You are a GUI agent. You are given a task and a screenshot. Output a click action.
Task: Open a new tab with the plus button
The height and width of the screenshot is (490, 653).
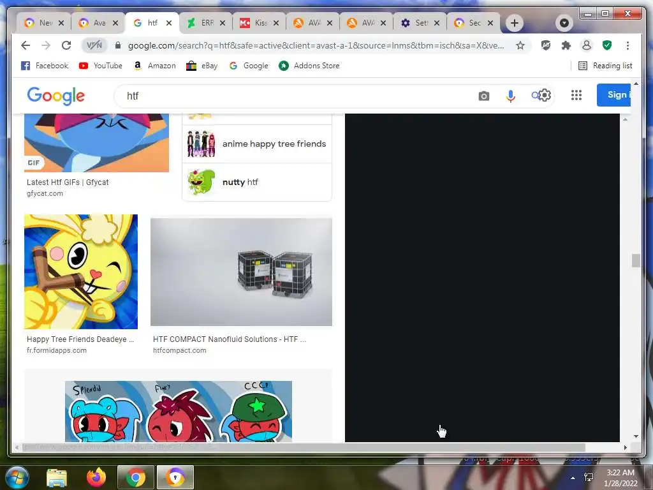[515, 23]
